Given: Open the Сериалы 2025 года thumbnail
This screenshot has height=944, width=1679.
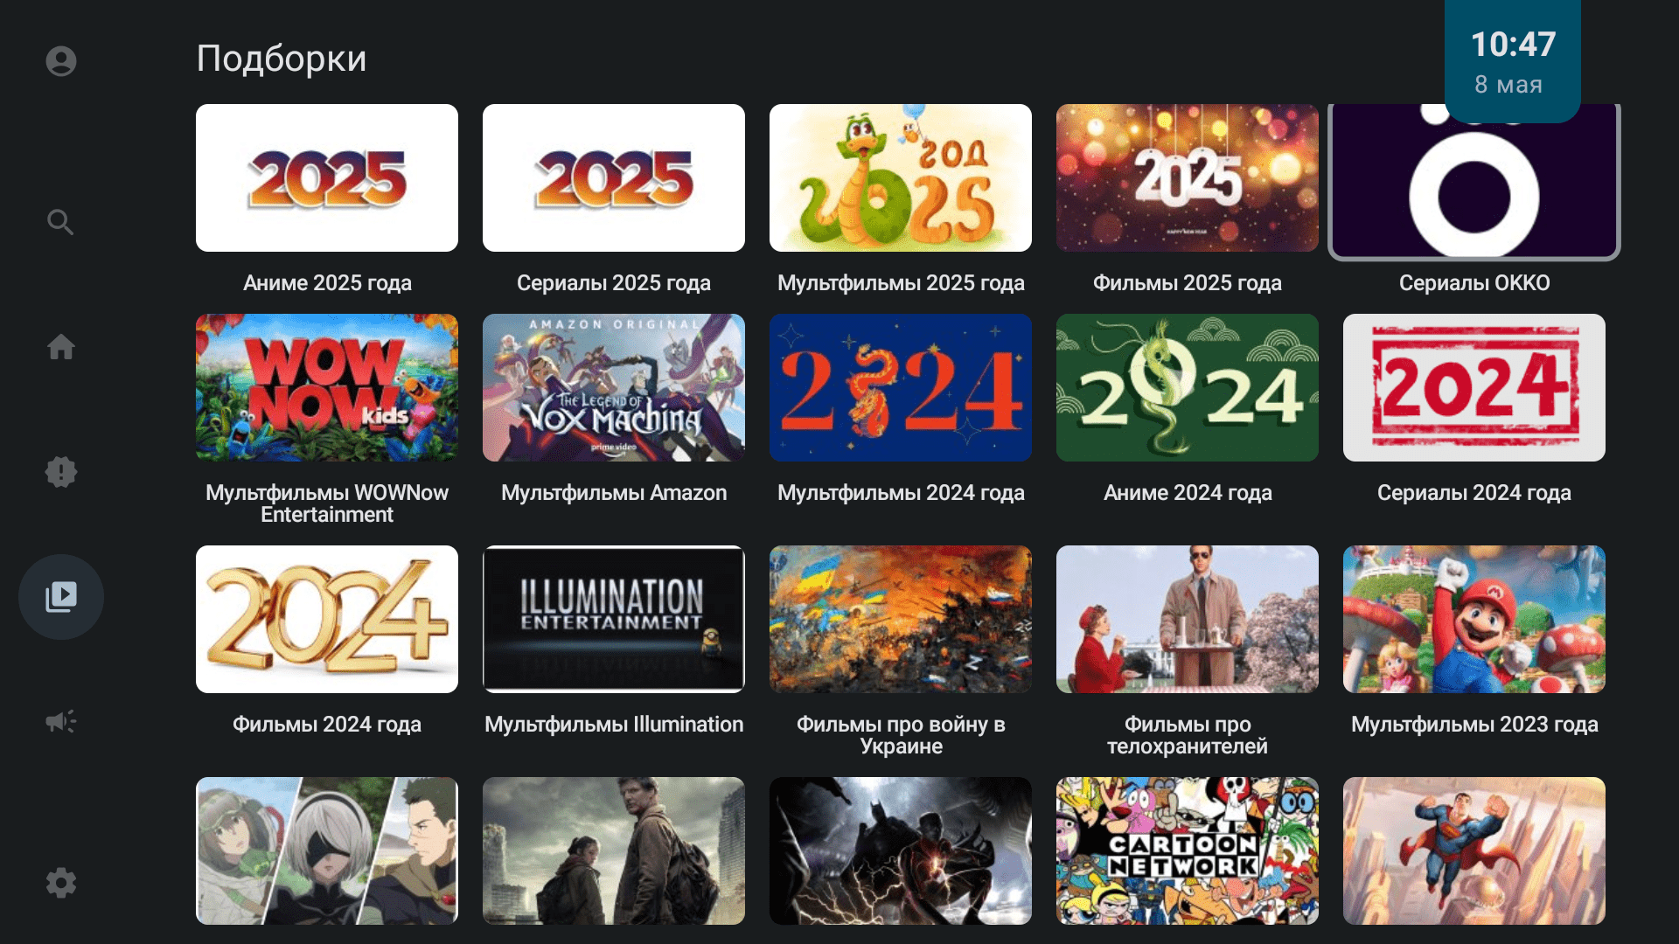Looking at the screenshot, I should [614, 178].
